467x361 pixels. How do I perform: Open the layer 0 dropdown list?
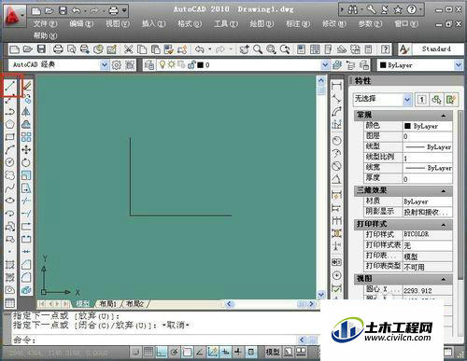click(x=325, y=65)
